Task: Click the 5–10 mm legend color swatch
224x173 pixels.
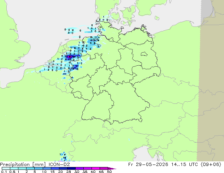Action: (39, 168)
